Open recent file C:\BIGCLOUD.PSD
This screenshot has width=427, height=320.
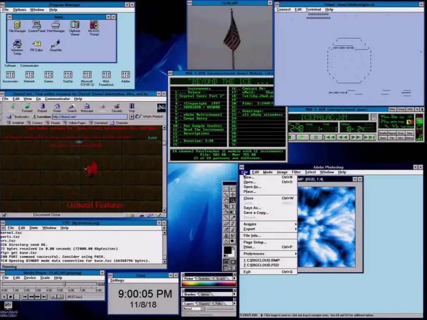tap(268, 265)
